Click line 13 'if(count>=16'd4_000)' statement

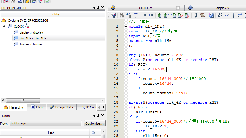159,79
